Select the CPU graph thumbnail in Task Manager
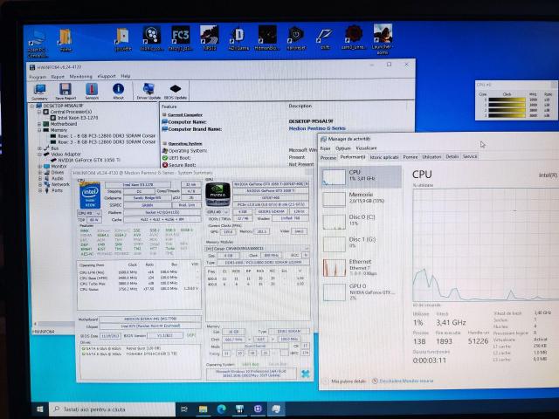The width and height of the screenshot is (559, 419). click(334, 176)
